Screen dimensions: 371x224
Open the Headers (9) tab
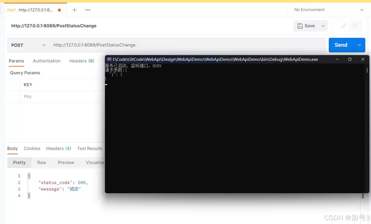click(81, 61)
